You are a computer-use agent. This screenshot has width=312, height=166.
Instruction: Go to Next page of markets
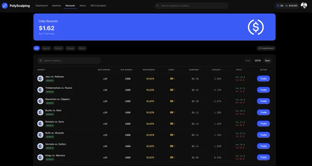267,61
